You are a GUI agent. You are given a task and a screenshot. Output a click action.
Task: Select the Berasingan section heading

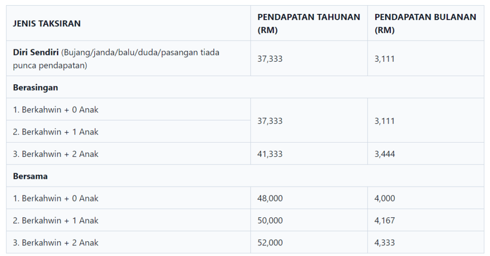click(35, 88)
